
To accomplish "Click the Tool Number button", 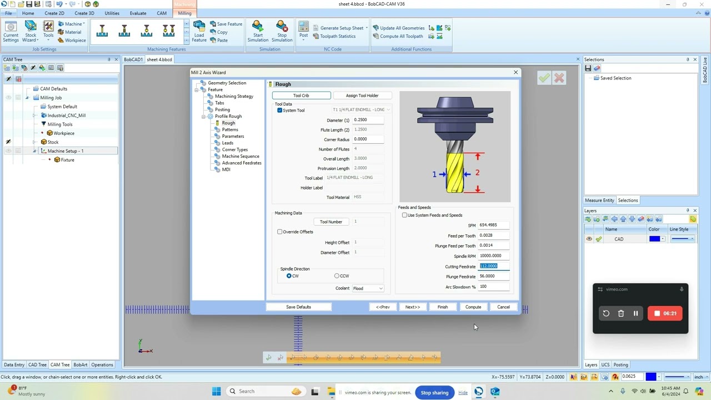I will coord(331,222).
